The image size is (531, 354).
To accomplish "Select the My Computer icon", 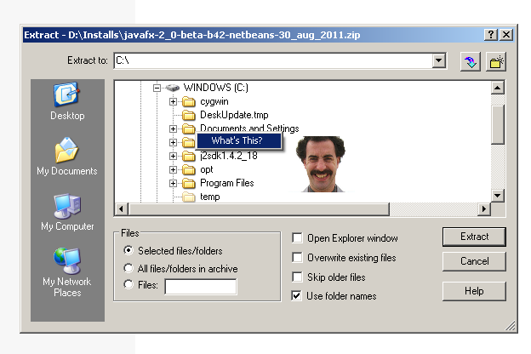I will [x=67, y=206].
